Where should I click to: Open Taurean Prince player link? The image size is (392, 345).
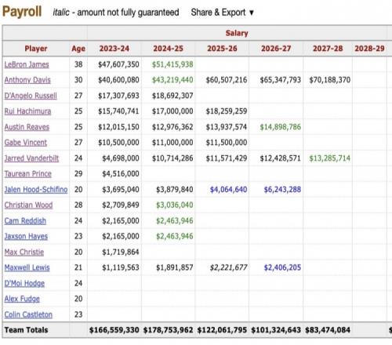click(x=28, y=173)
